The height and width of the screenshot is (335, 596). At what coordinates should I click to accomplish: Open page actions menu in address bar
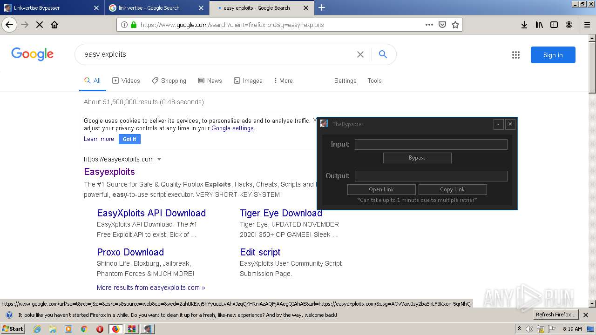pos(429,25)
